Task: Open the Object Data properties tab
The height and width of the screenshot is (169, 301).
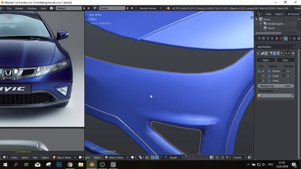Action: point(290,38)
